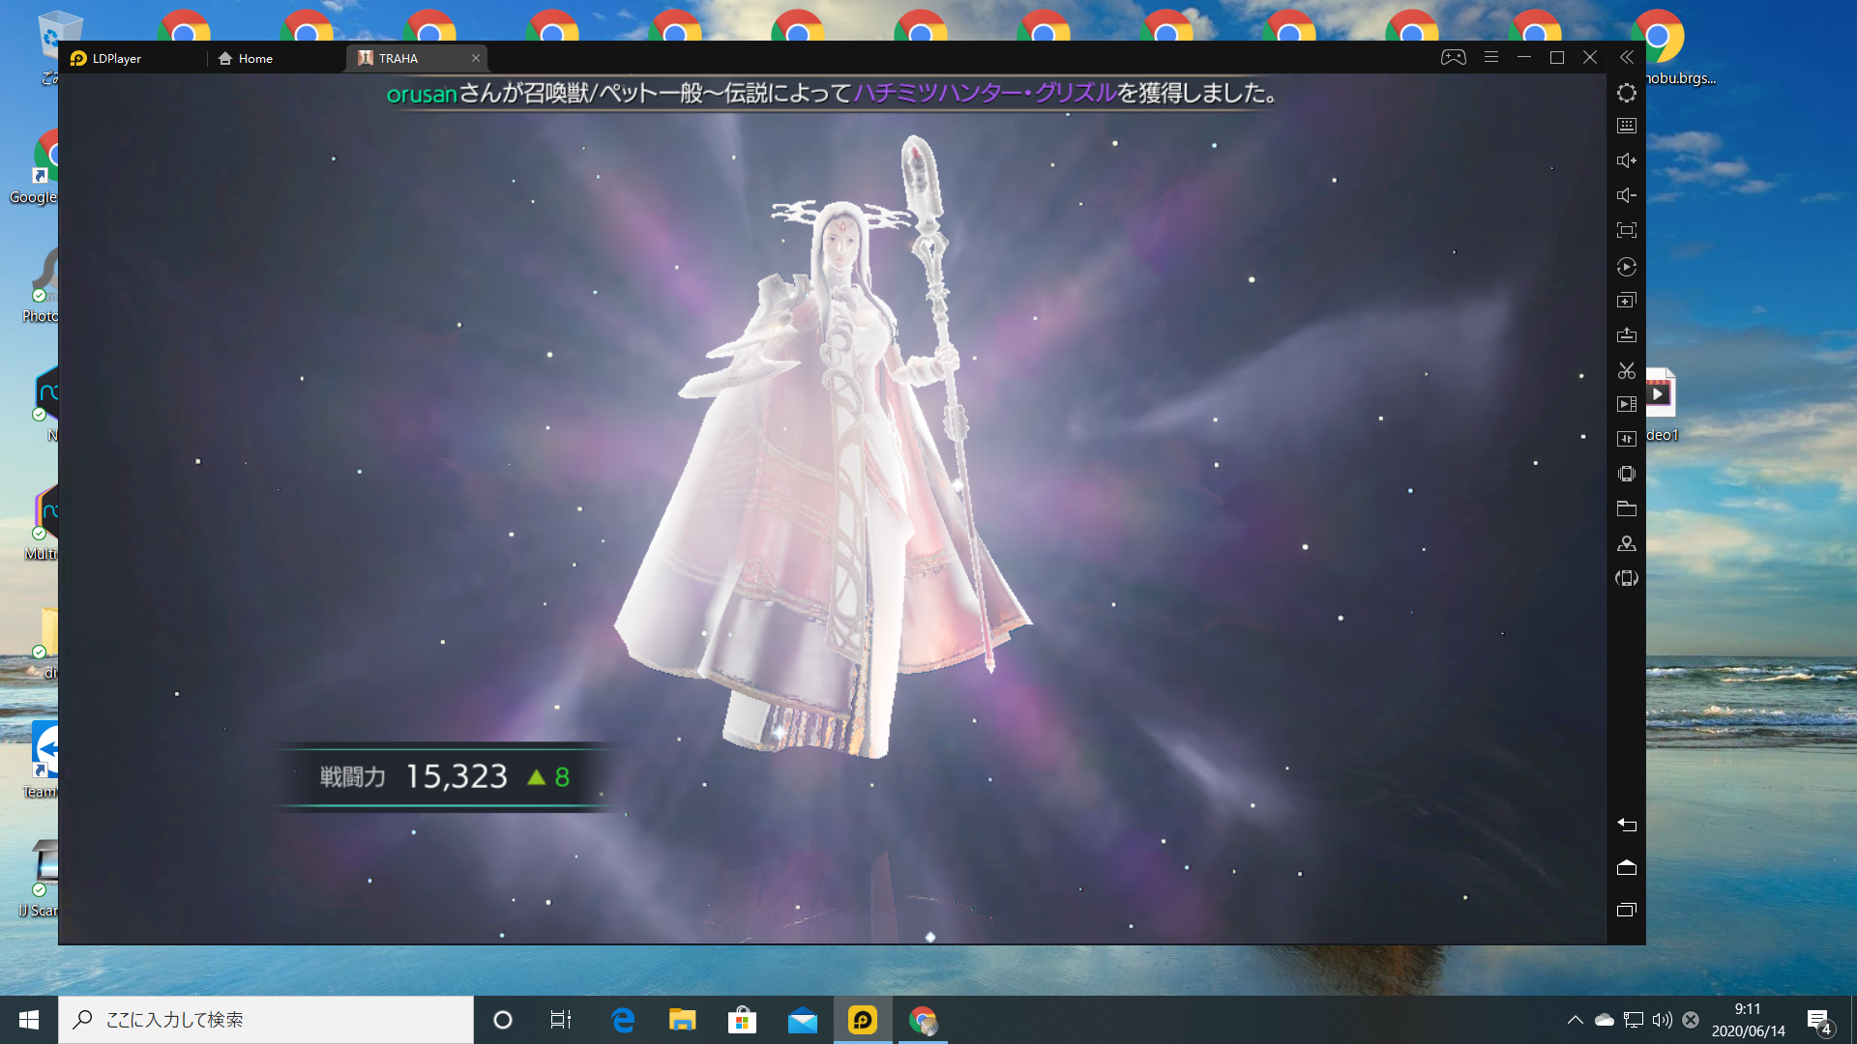Click LDPlayer icon on taskbar

coord(863,1020)
